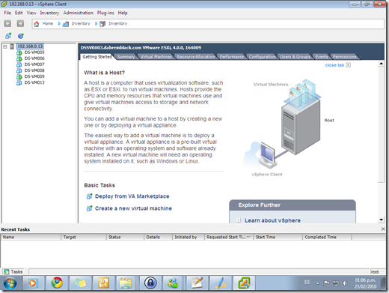Expand the second Inventory breadcrumb arrow

click(96, 24)
